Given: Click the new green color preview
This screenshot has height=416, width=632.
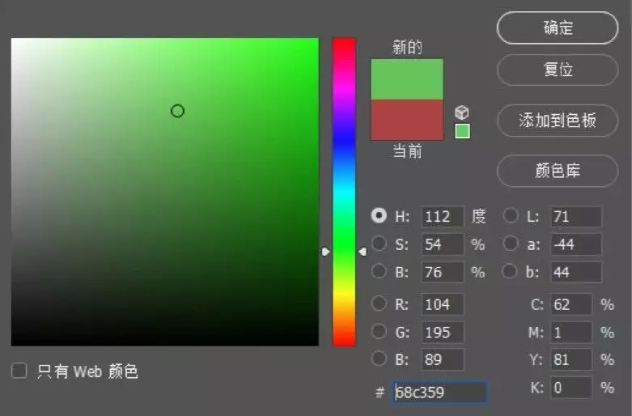Looking at the screenshot, I should pyautogui.click(x=407, y=79).
